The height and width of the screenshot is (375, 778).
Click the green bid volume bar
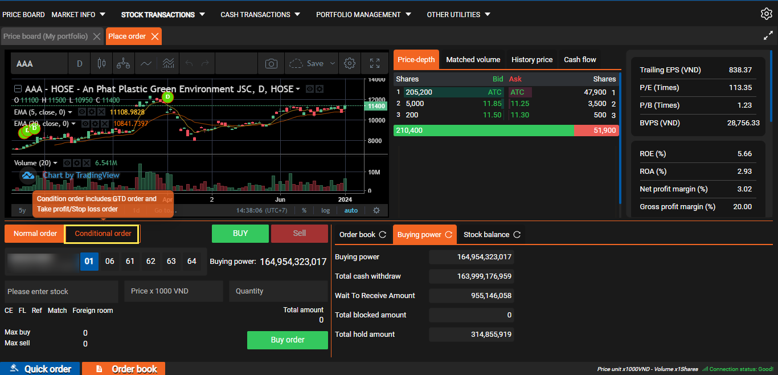click(483, 131)
